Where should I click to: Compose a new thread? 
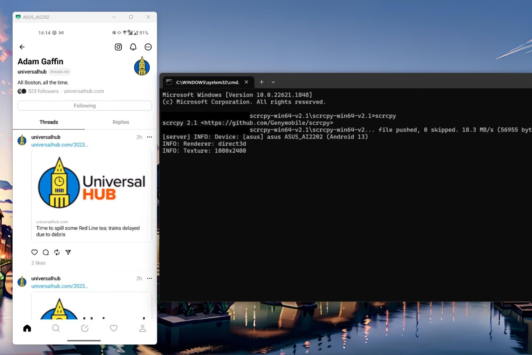click(85, 328)
